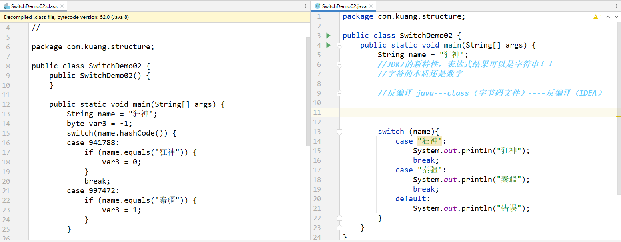The image size is (621, 242).
Task: Click the yellow warning indicator showing 1 problem
Action: click(598, 17)
